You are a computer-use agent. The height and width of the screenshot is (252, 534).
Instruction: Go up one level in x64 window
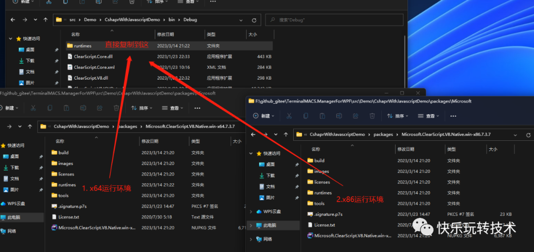(x=30, y=126)
